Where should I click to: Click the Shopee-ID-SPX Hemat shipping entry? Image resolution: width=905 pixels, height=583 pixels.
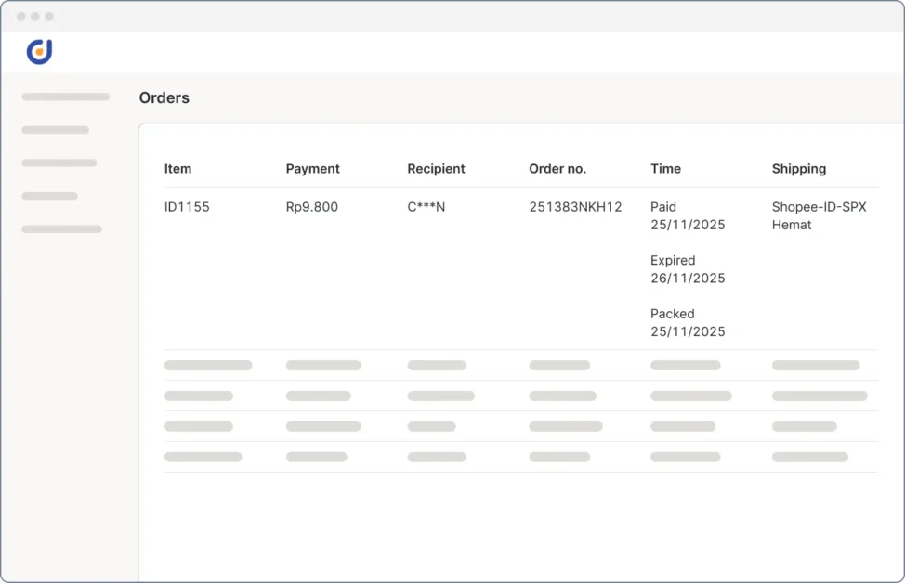pyautogui.click(x=819, y=215)
